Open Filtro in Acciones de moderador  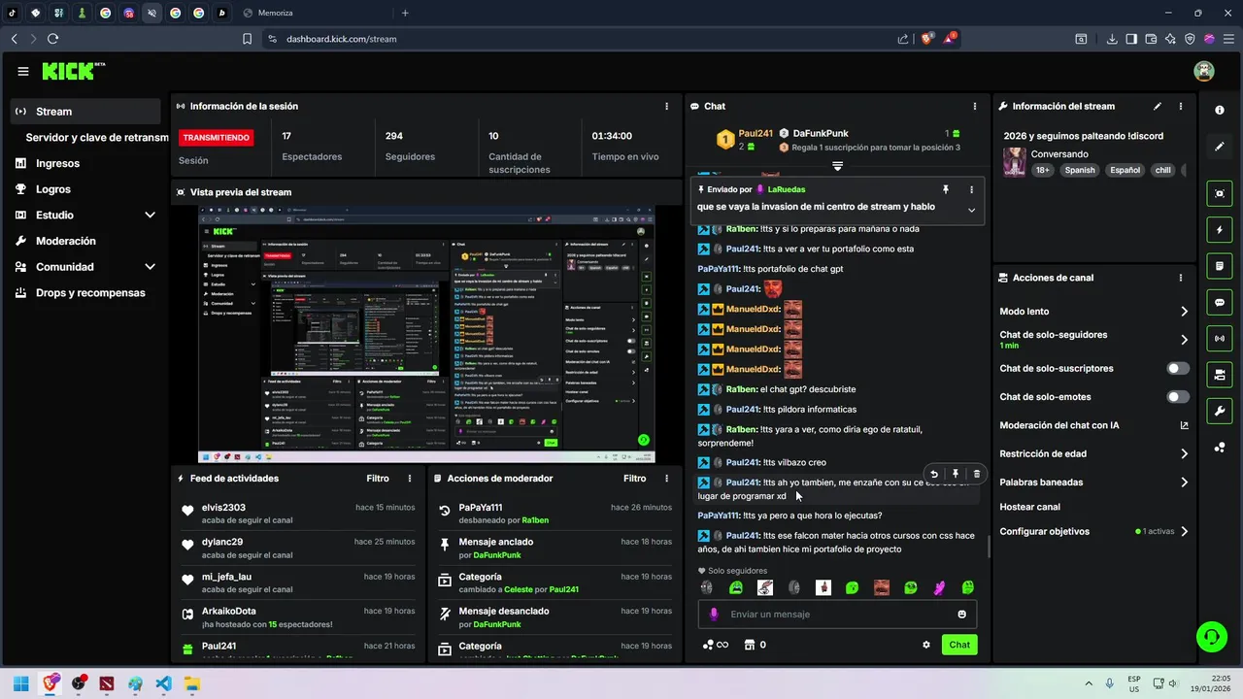click(634, 479)
